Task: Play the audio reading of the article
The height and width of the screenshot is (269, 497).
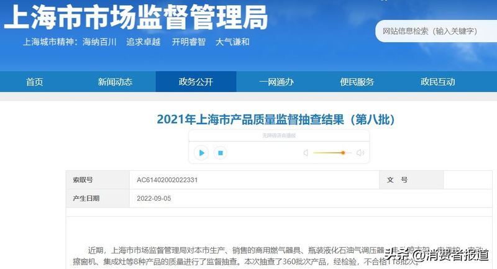Action: 201,153
